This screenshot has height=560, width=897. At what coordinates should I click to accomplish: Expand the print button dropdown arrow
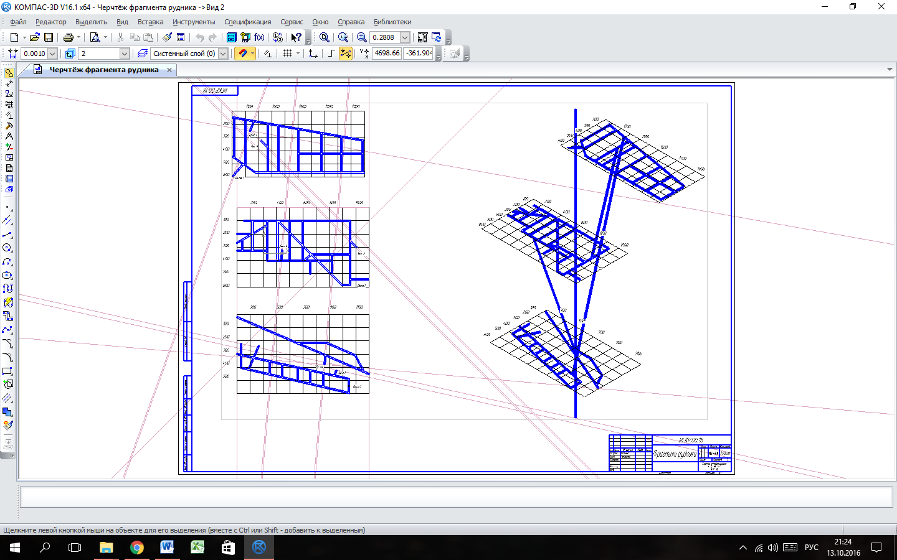coord(78,37)
